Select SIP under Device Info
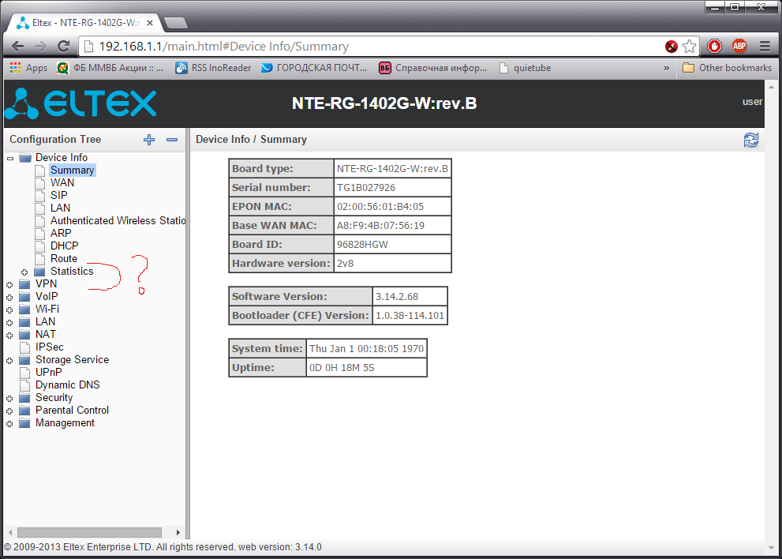The height and width of the screenshot is (559, 782). (59, 195)
